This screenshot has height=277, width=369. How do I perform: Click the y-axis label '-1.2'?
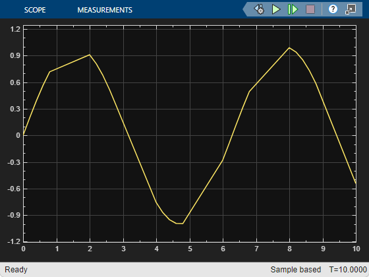(14, 241)
